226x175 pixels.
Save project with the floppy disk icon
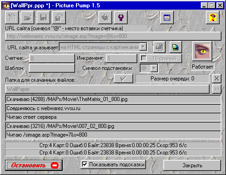43,17
